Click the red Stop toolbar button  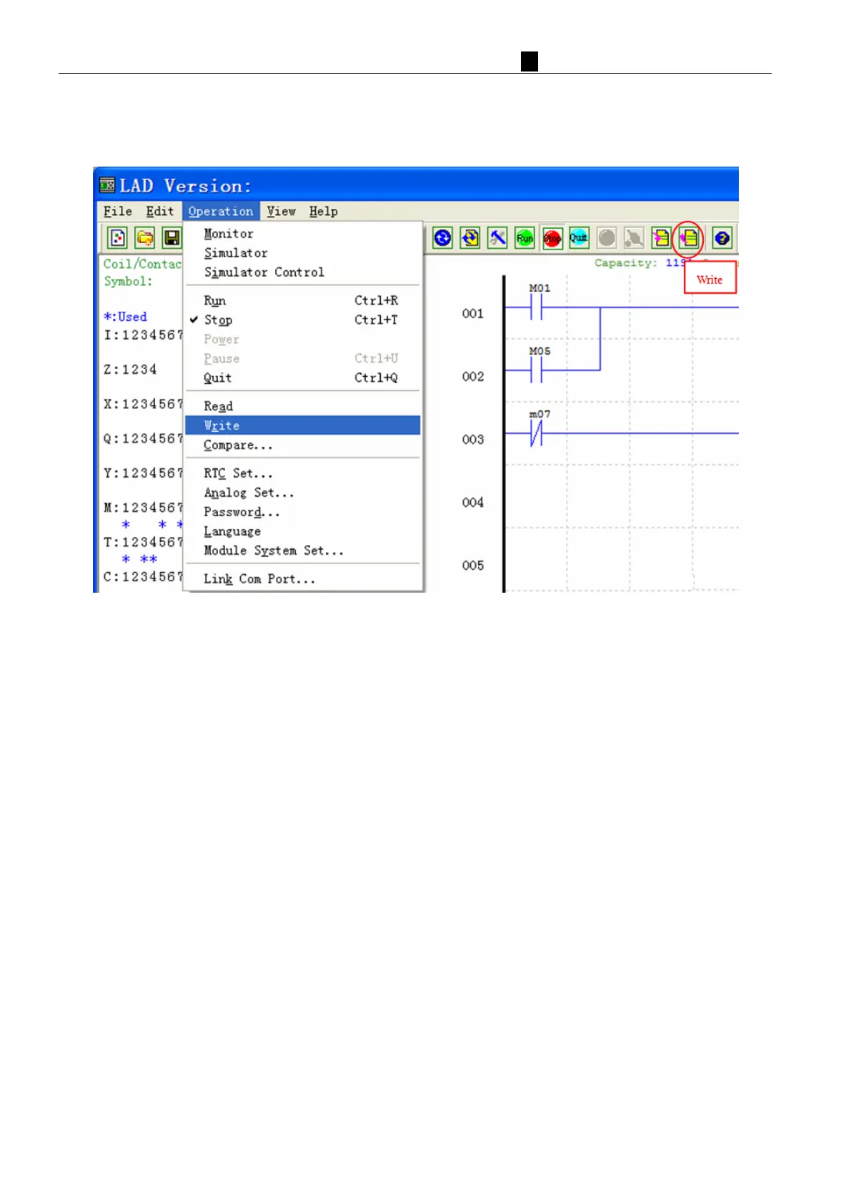pos(552,238)
